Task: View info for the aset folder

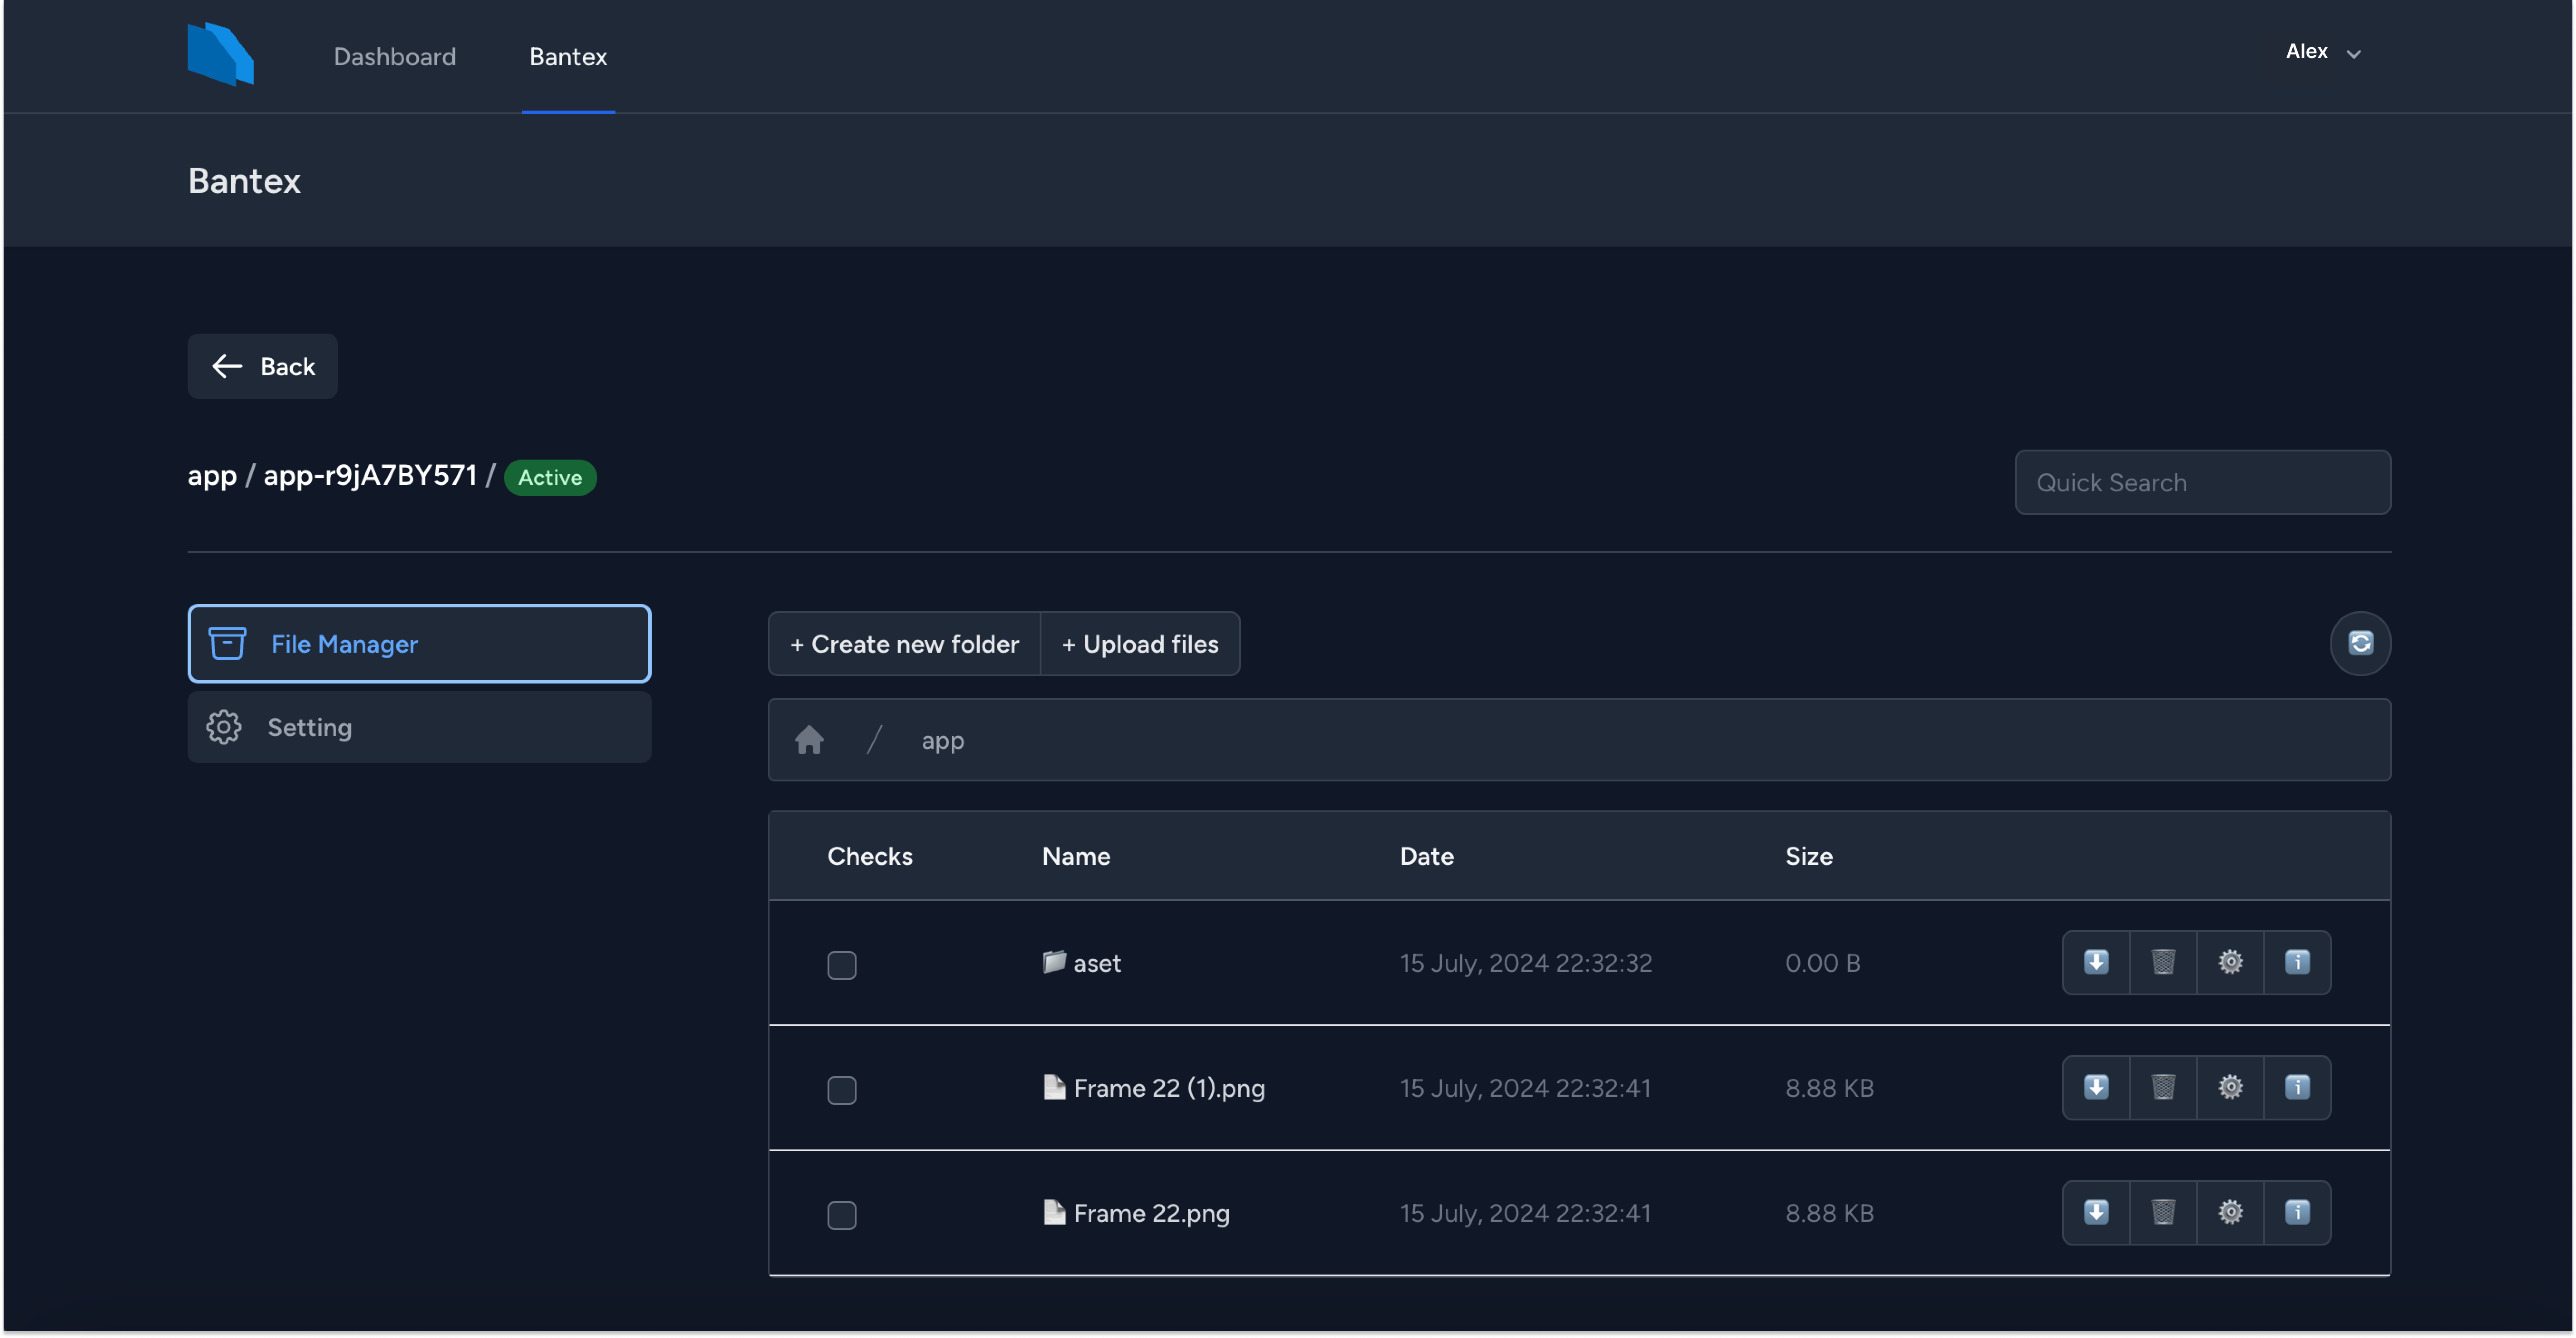Action: pyautogui.click(x=2297, y=962)
